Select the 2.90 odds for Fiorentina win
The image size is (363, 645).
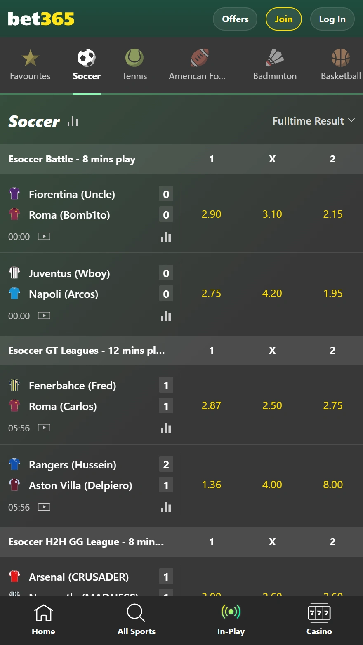[211, 214]
